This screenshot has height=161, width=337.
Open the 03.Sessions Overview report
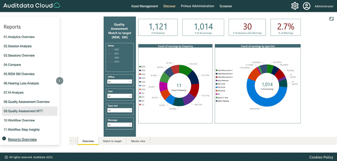[x=19, y=55]
